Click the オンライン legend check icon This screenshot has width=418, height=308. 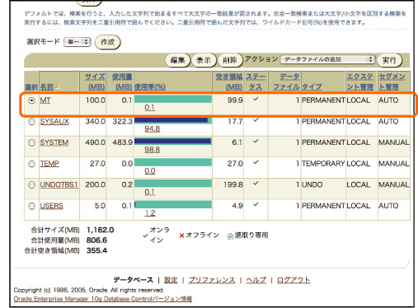(x=146, y=236)
